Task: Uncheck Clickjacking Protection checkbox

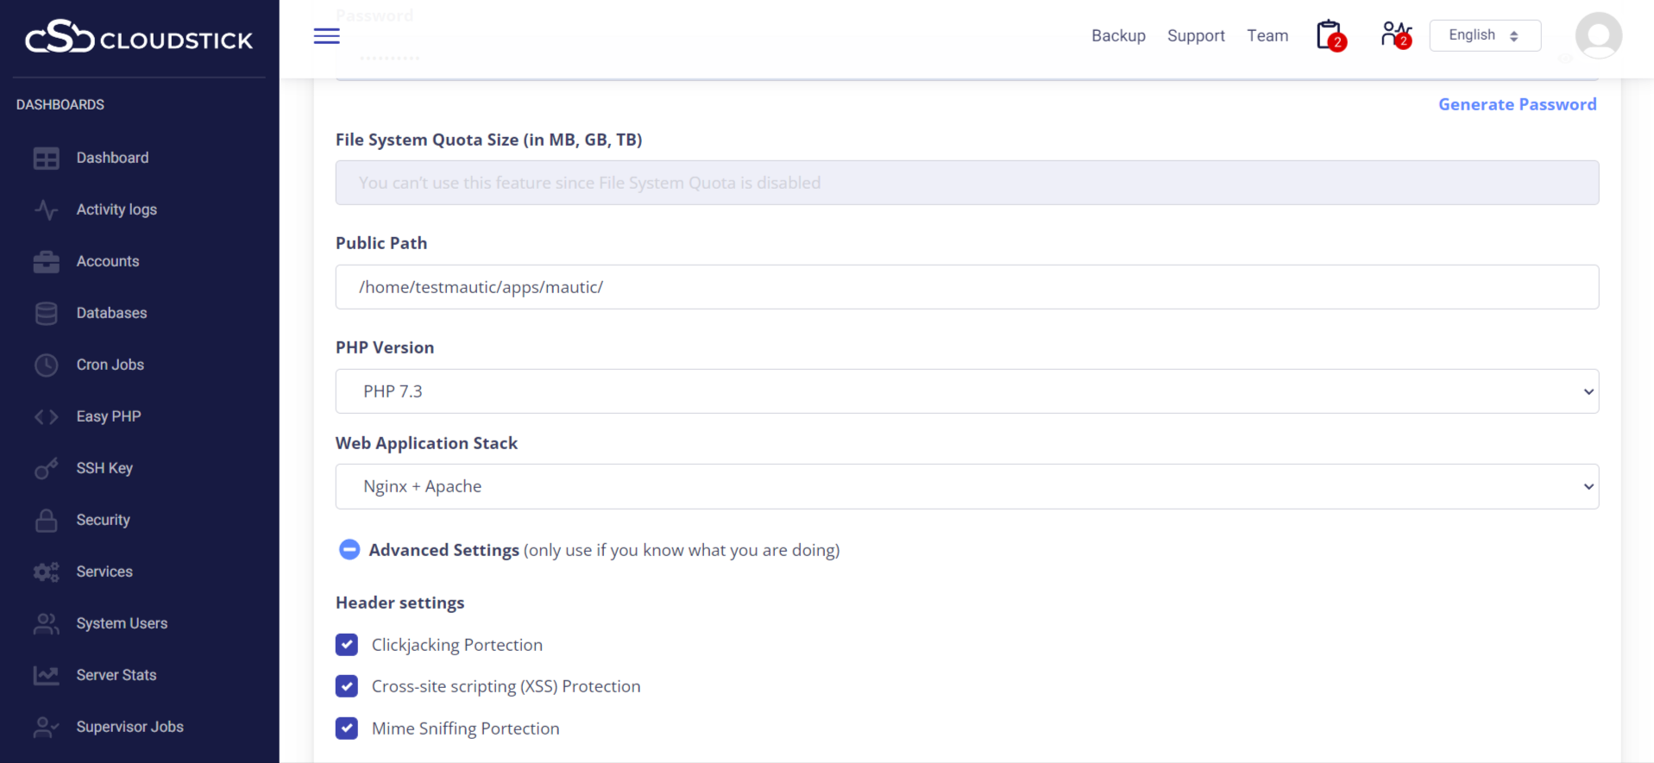Action: click(x=347, y=645)
